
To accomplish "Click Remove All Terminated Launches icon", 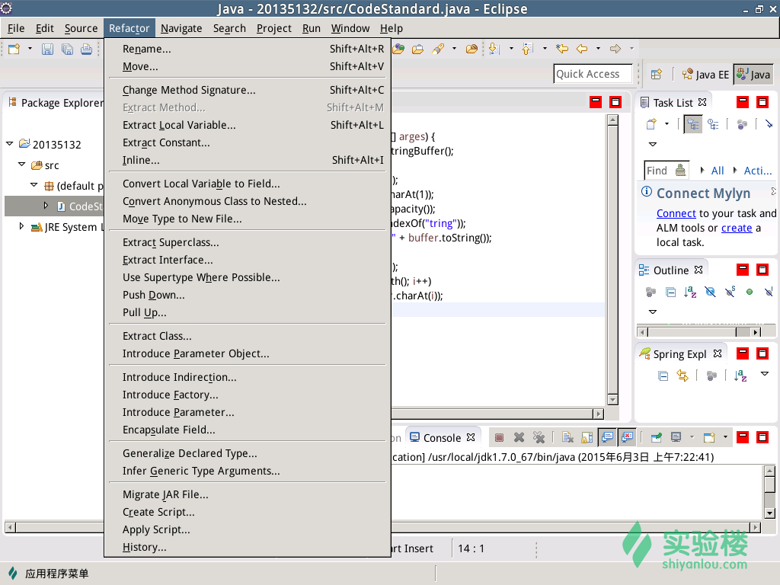I will click(539, 437).
